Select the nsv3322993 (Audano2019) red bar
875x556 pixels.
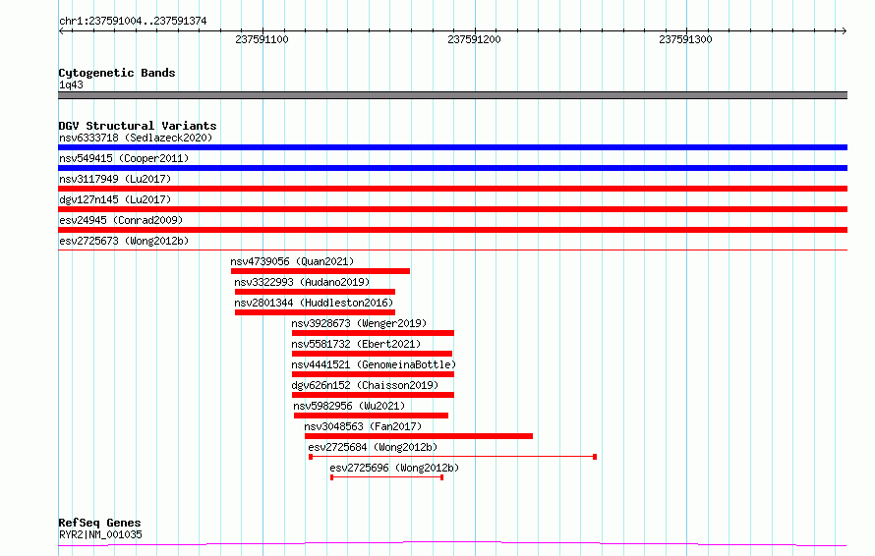point(315,292)
